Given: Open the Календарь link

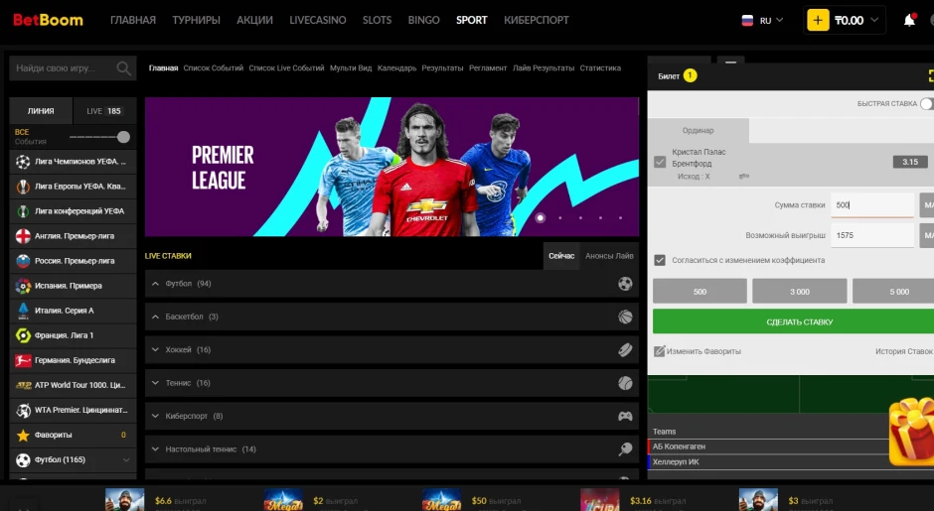Looking at the screenshot, I should pos(396,67).
